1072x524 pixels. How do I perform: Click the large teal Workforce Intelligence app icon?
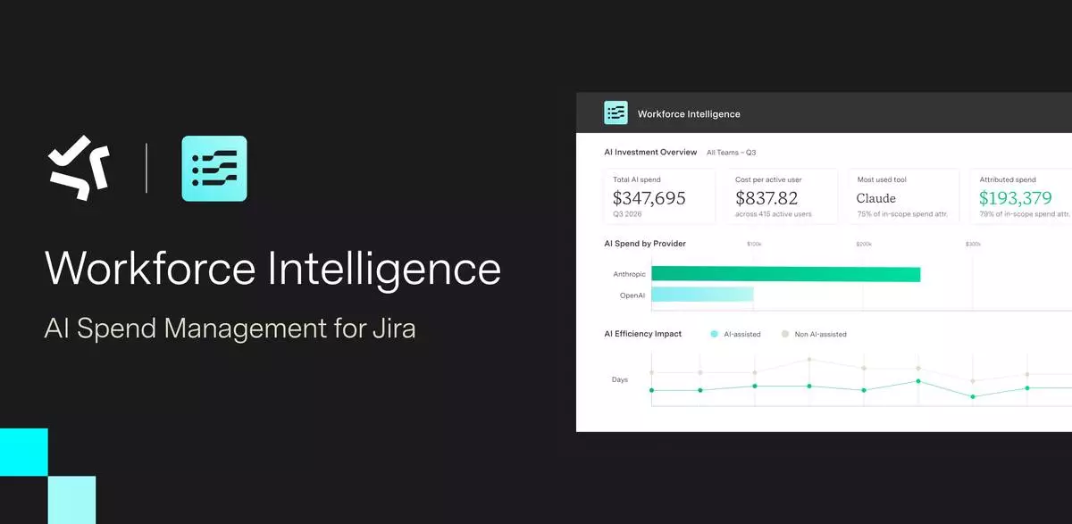[x=214, y=169]
